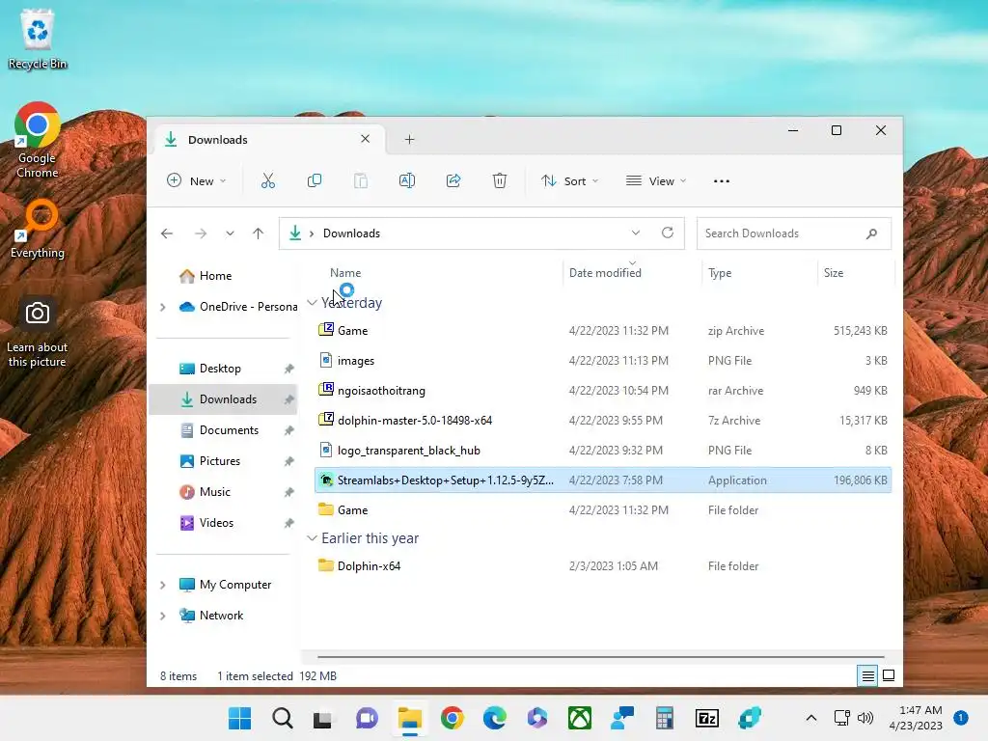Go back with the left arrow
This screenshot has height=741, width=988.
point(167,233)
